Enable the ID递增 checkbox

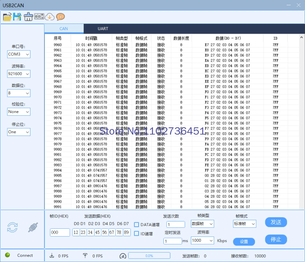pos(137,234)
